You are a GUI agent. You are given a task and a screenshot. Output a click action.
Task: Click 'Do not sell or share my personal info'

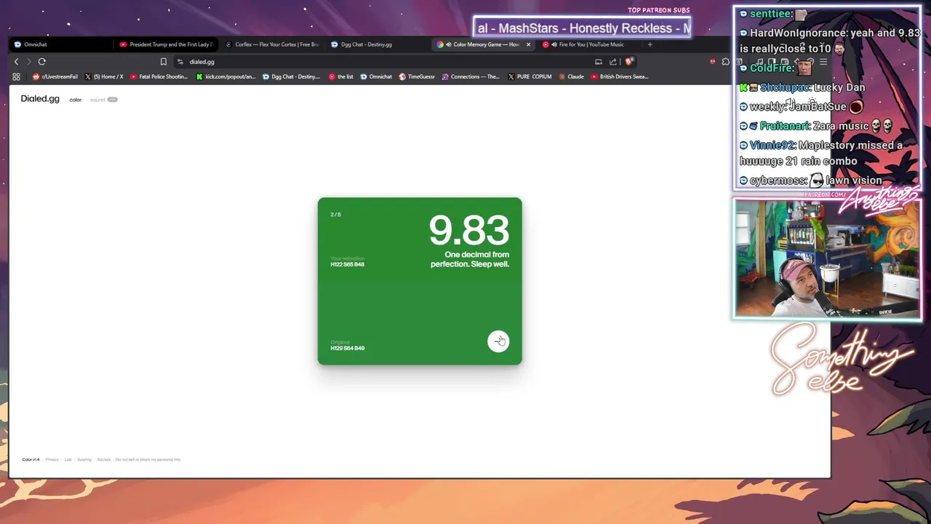[x=148, y=460]
